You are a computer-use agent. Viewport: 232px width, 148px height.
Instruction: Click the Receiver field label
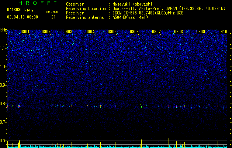coord(75,13)
